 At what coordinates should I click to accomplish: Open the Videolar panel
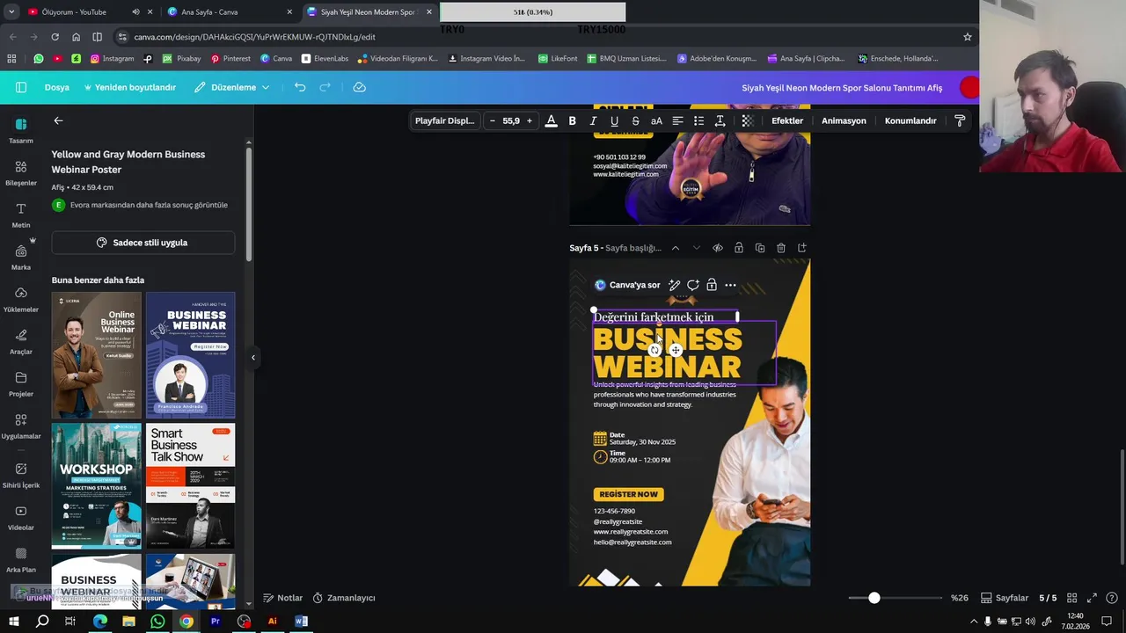pyautogui.click(x=21, y=517)
